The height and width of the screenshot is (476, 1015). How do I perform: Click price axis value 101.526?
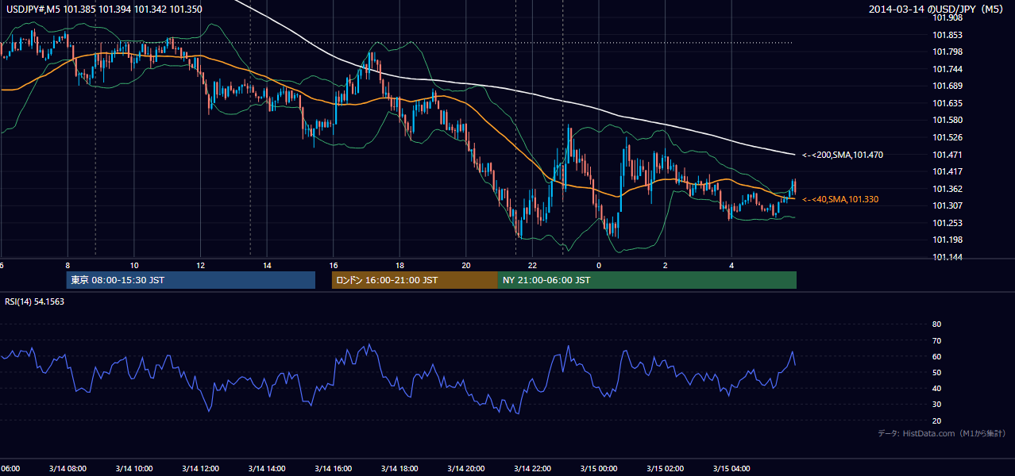click(947, 137)
